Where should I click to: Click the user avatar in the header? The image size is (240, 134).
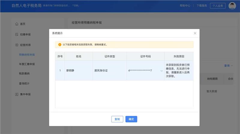232,6
